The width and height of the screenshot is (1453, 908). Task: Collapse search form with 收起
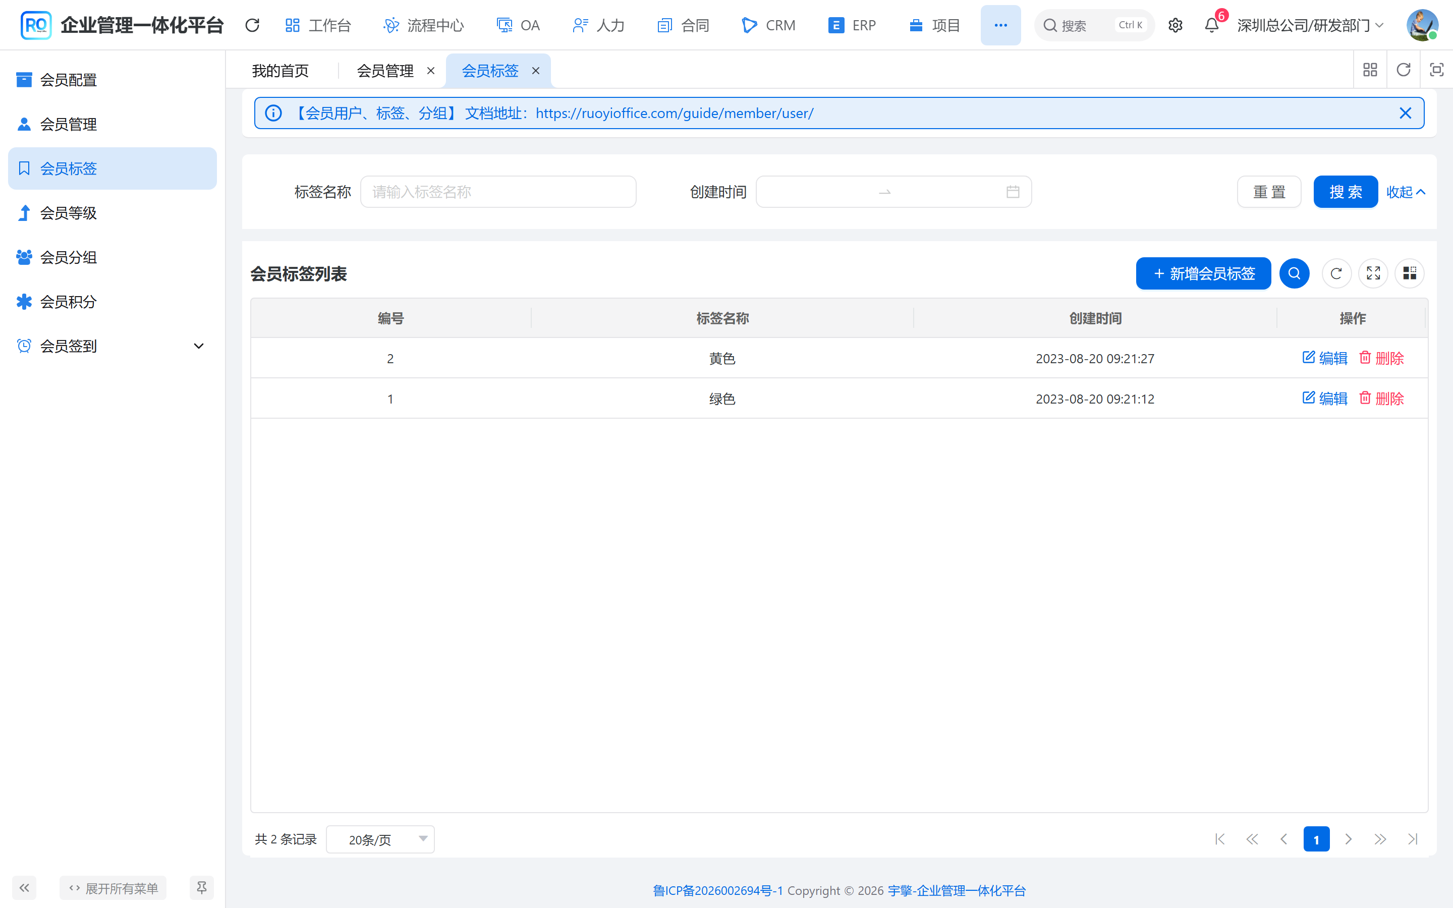point(1406,192)
